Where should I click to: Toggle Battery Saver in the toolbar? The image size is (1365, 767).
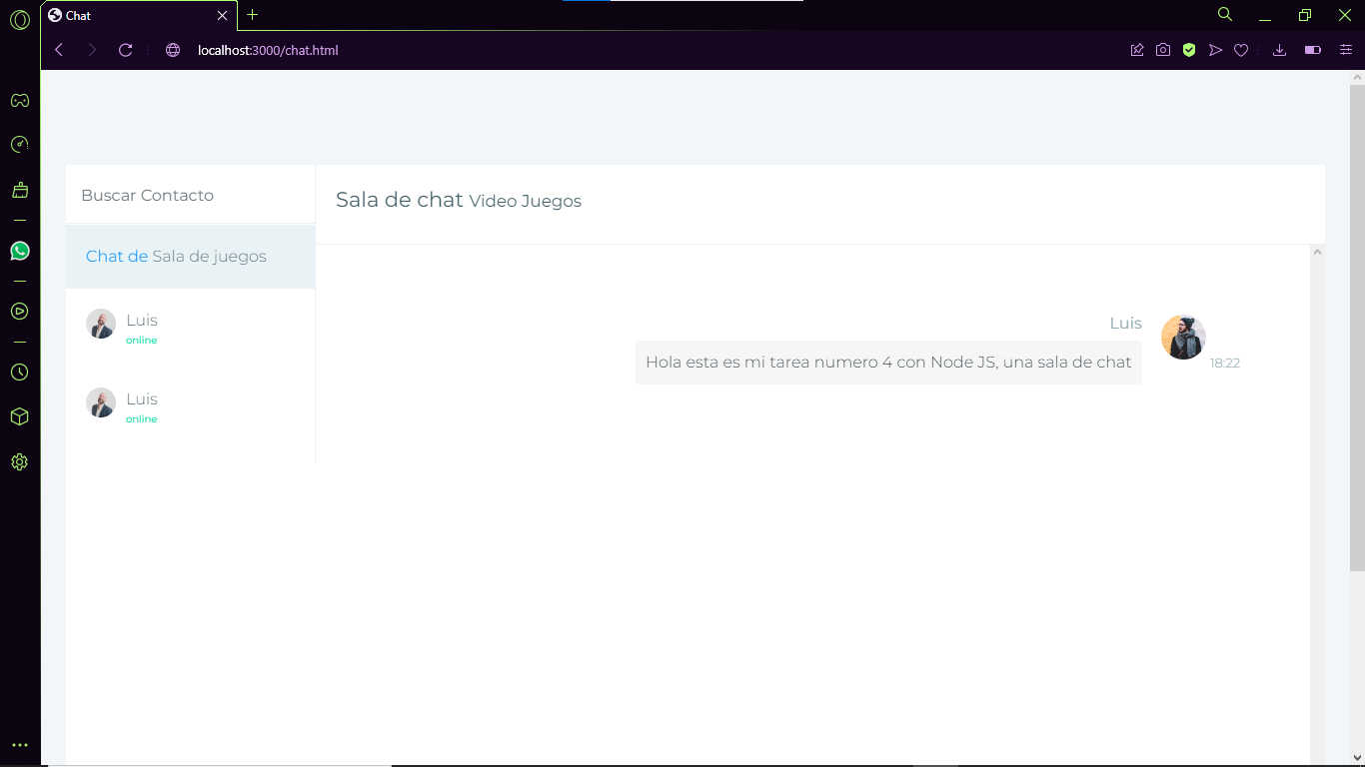(1312, 49)
